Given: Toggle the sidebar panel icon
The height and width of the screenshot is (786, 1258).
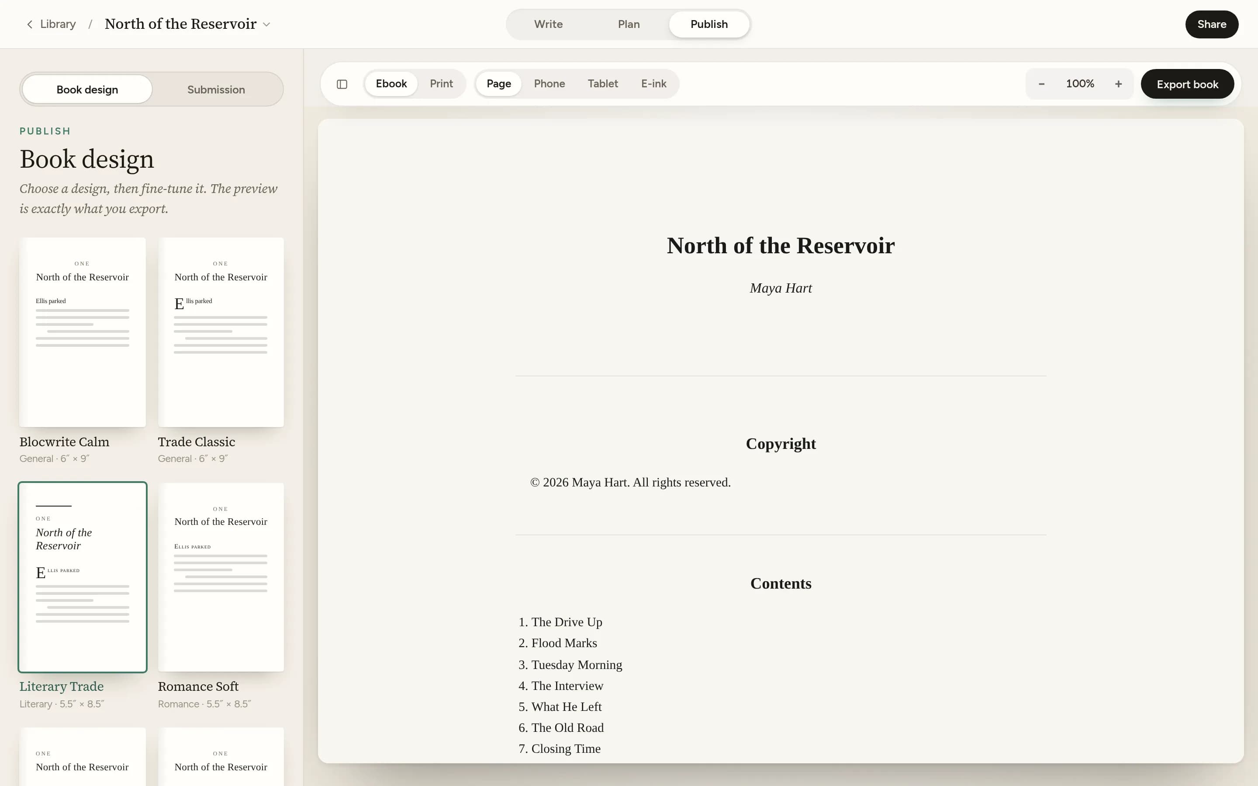Looking at the screenshot, I should pyautogui.click(x=342, y=84).
